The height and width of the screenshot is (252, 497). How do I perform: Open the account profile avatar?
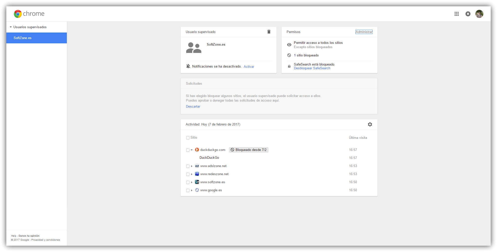click(479, 14)
